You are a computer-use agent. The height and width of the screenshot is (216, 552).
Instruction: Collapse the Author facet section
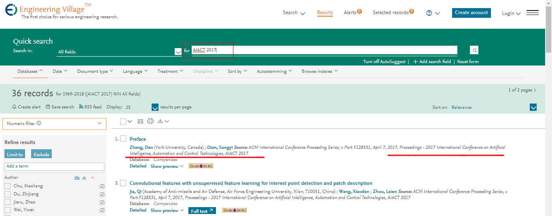(x=92, y=178)
